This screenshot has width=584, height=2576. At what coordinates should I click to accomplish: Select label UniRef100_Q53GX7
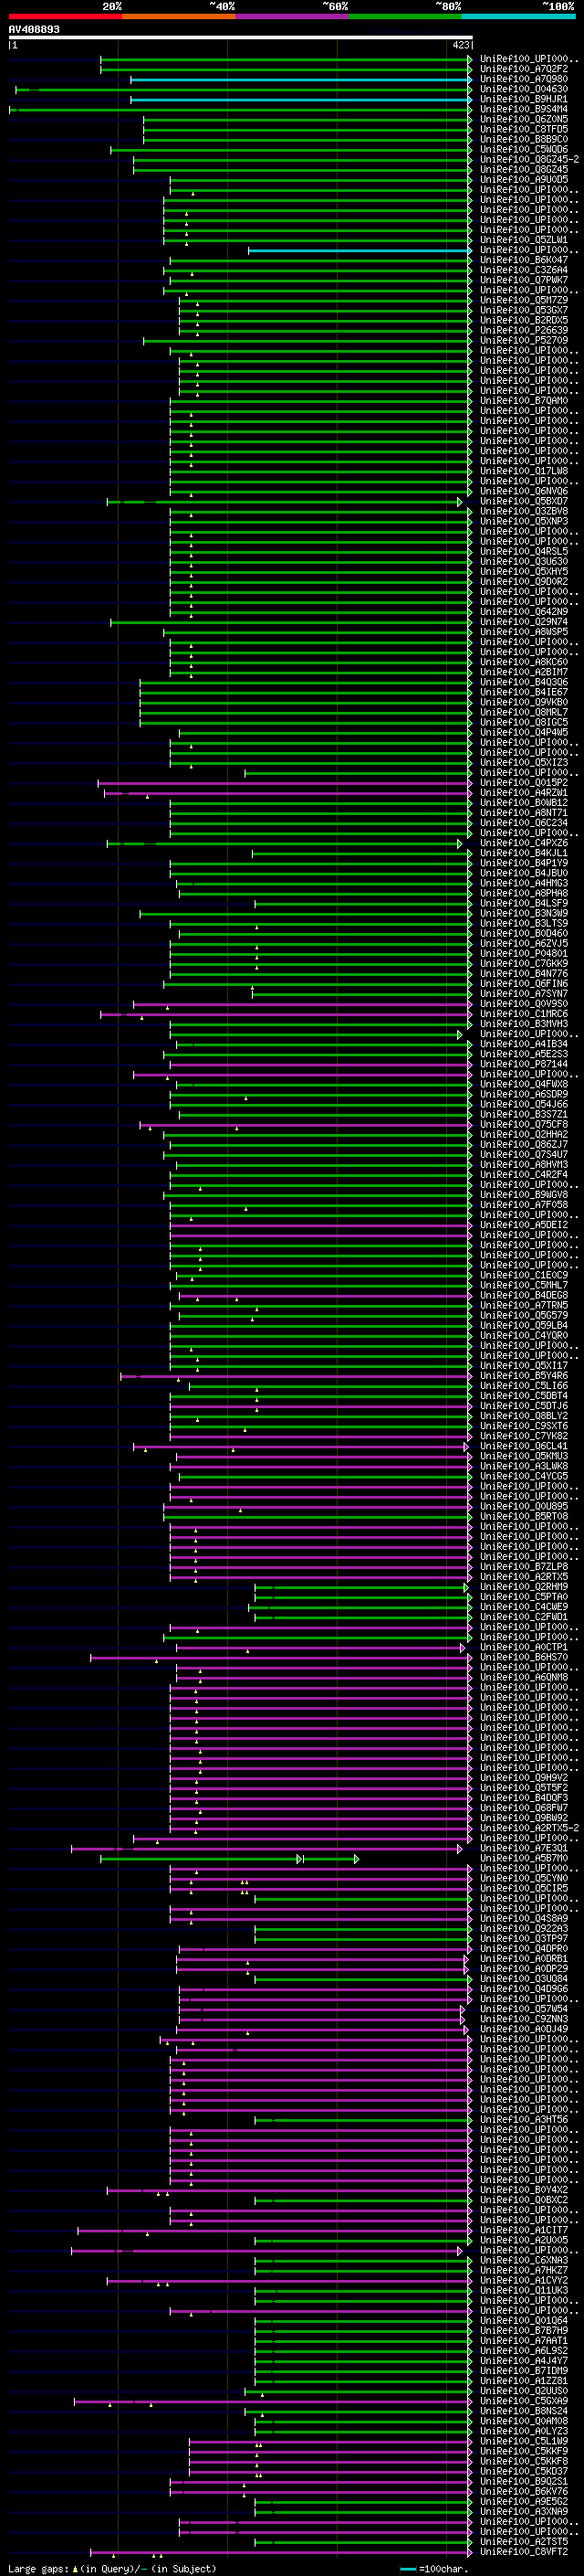524,310
